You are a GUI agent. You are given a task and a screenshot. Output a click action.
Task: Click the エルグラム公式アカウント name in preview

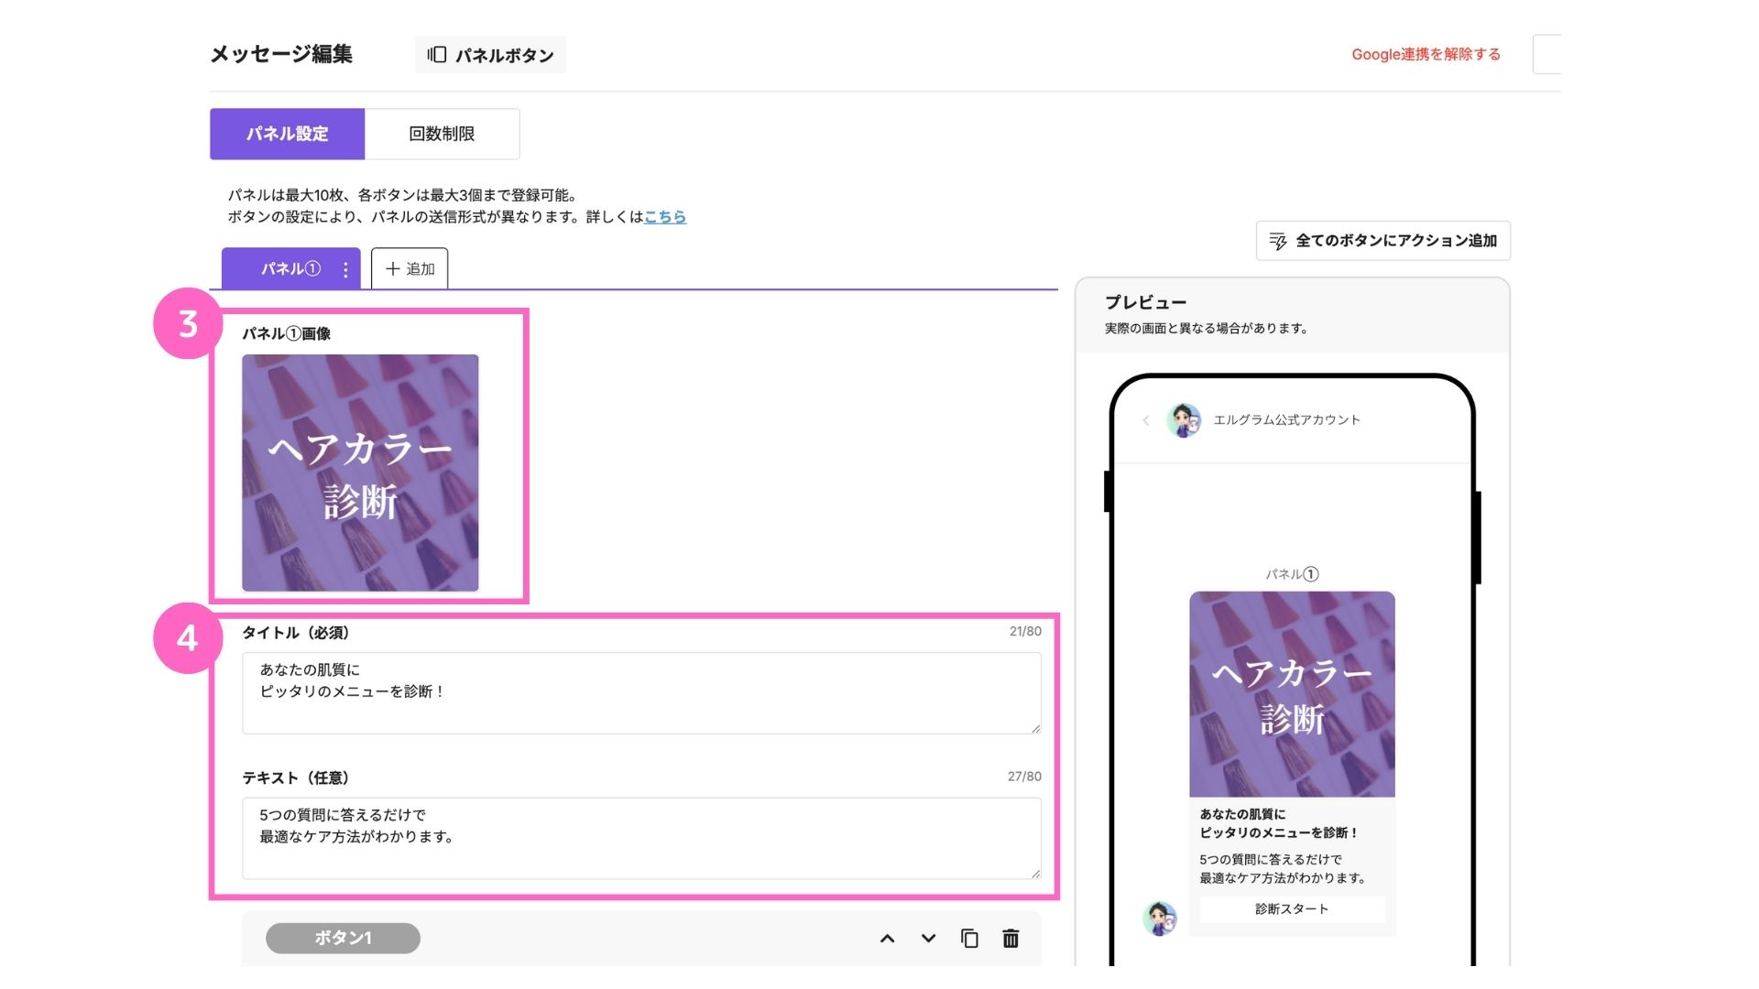tap(1286, 420)
